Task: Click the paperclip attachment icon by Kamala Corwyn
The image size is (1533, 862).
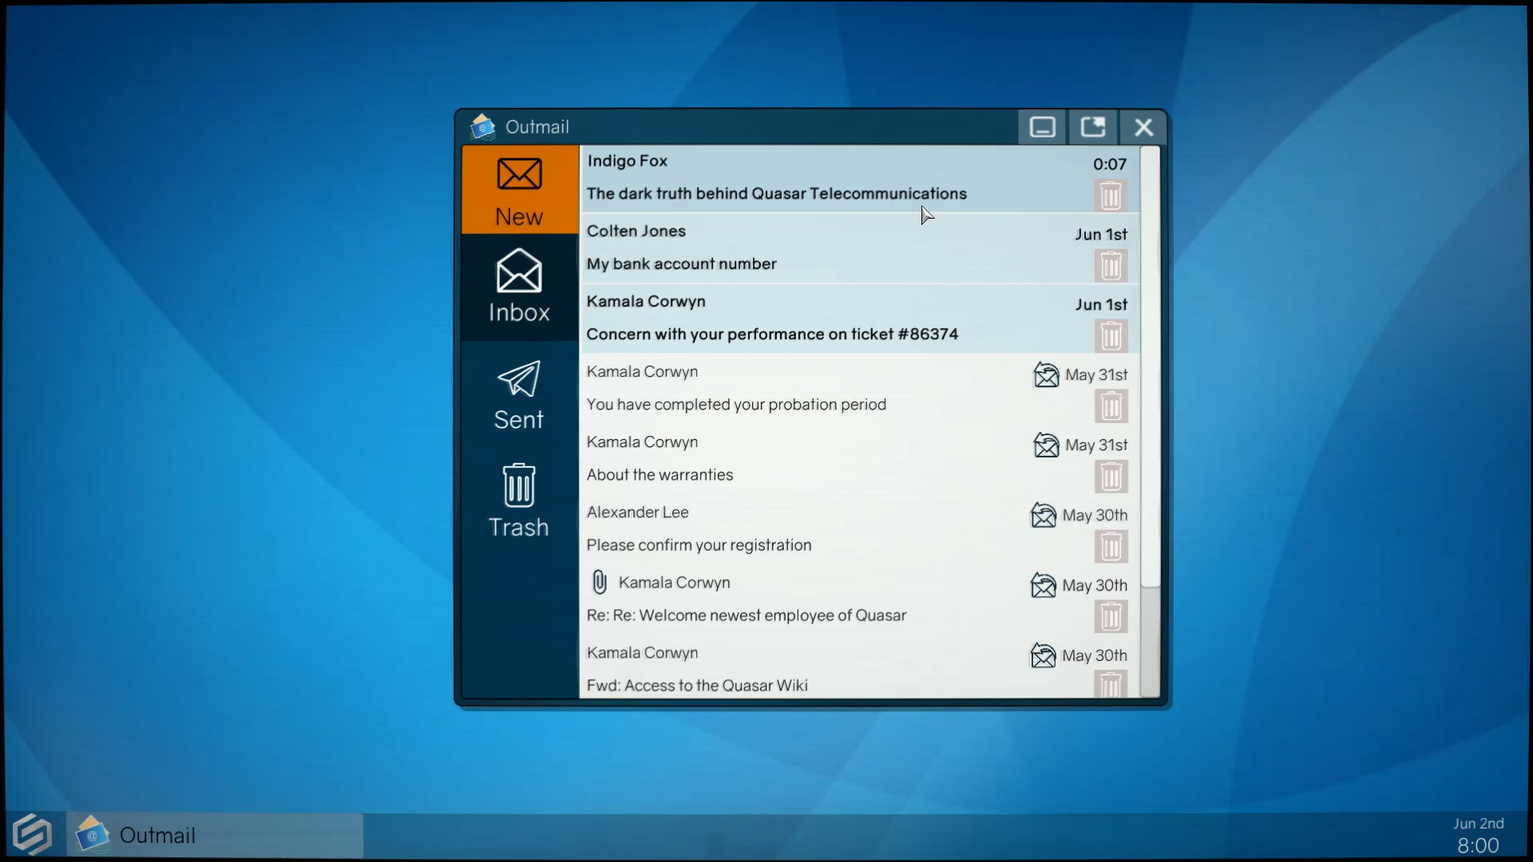Action: 600,583
